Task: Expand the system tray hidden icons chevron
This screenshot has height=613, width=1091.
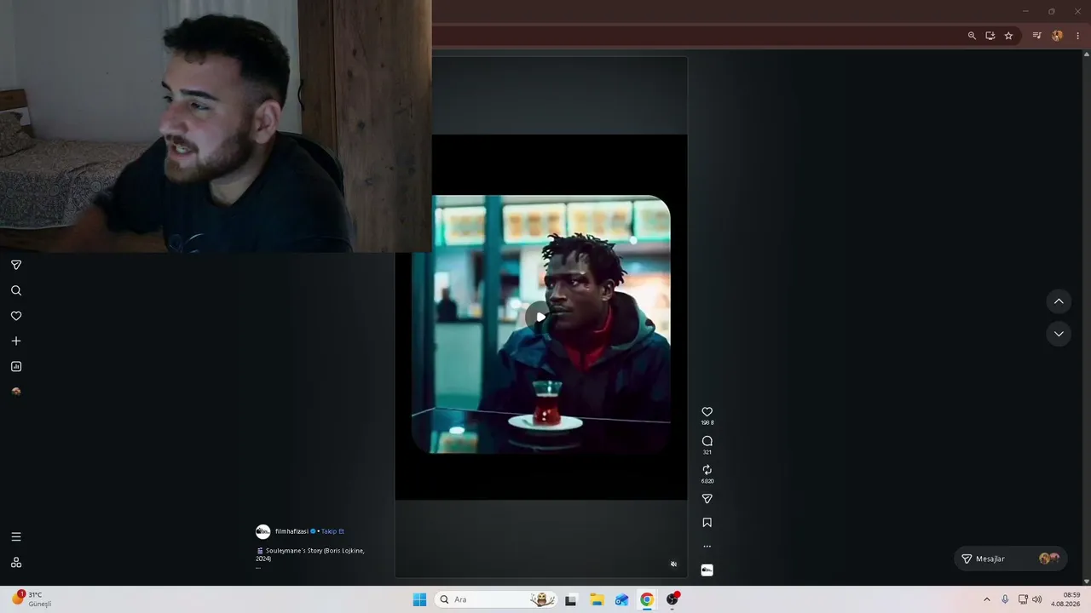Action: click(987, 599)
